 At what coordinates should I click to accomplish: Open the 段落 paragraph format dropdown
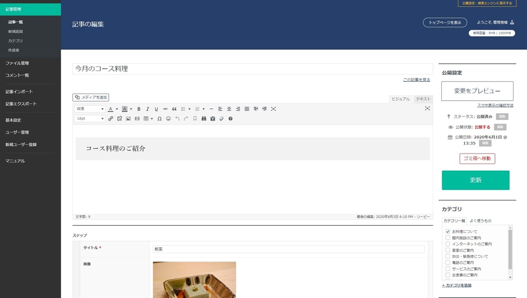tap(90, 109)
